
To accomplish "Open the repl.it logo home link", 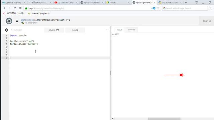I will (x=9, y=21).
